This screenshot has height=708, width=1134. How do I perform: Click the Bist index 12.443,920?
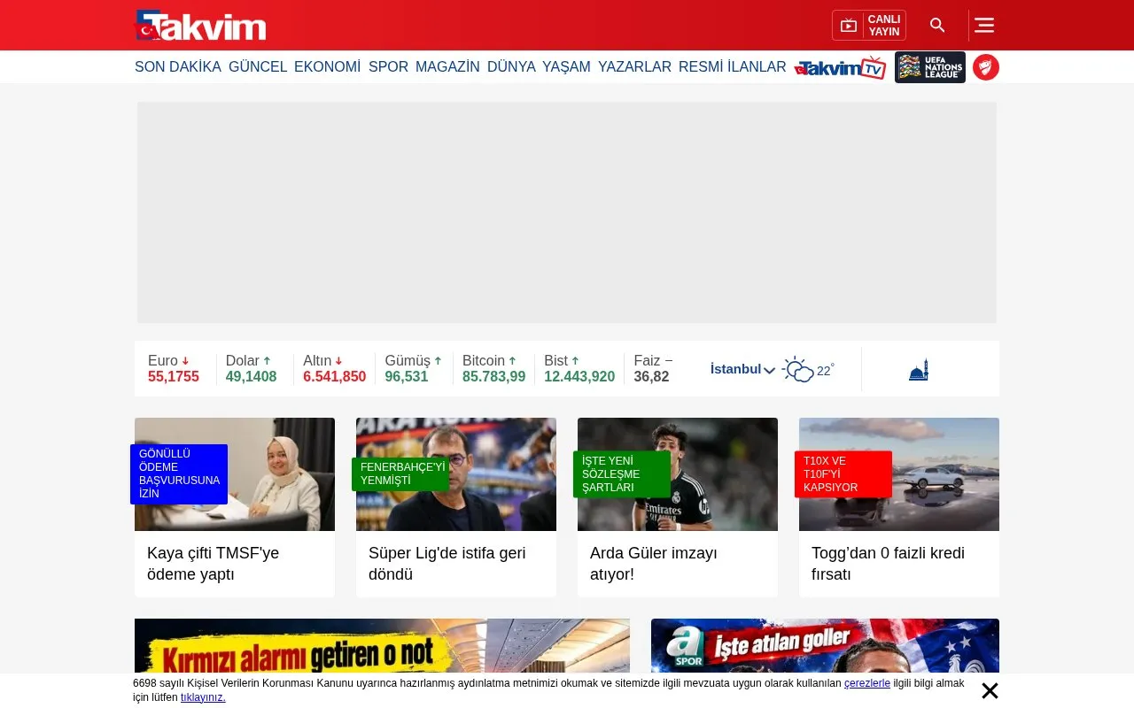pyautogui.click(x=579, y=369)
